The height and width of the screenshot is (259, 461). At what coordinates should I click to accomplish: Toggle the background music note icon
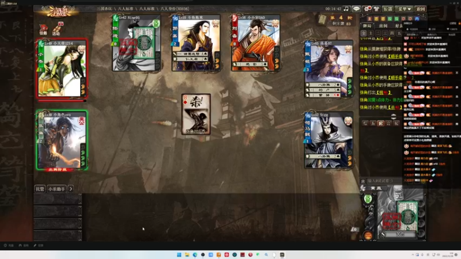pos(346,9)
